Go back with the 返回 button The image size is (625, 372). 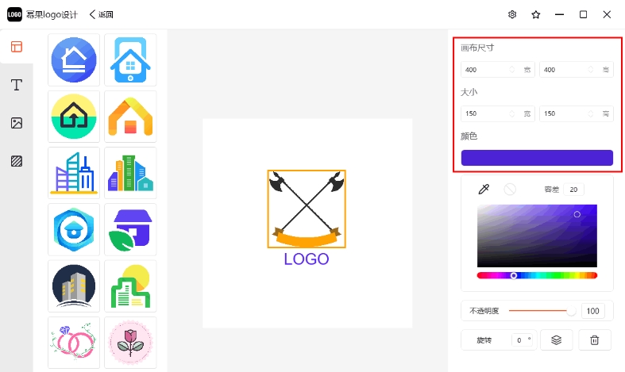(101, 15)
